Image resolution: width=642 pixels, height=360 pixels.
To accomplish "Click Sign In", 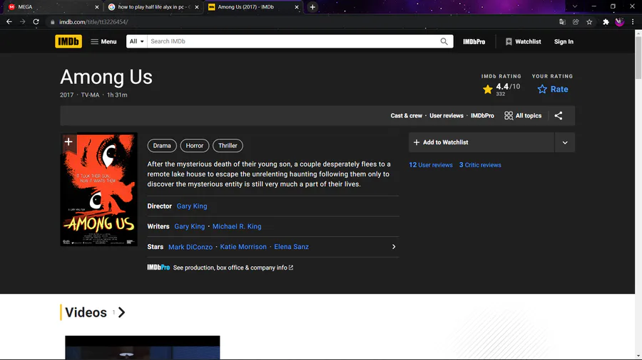I will pos(564,42).
